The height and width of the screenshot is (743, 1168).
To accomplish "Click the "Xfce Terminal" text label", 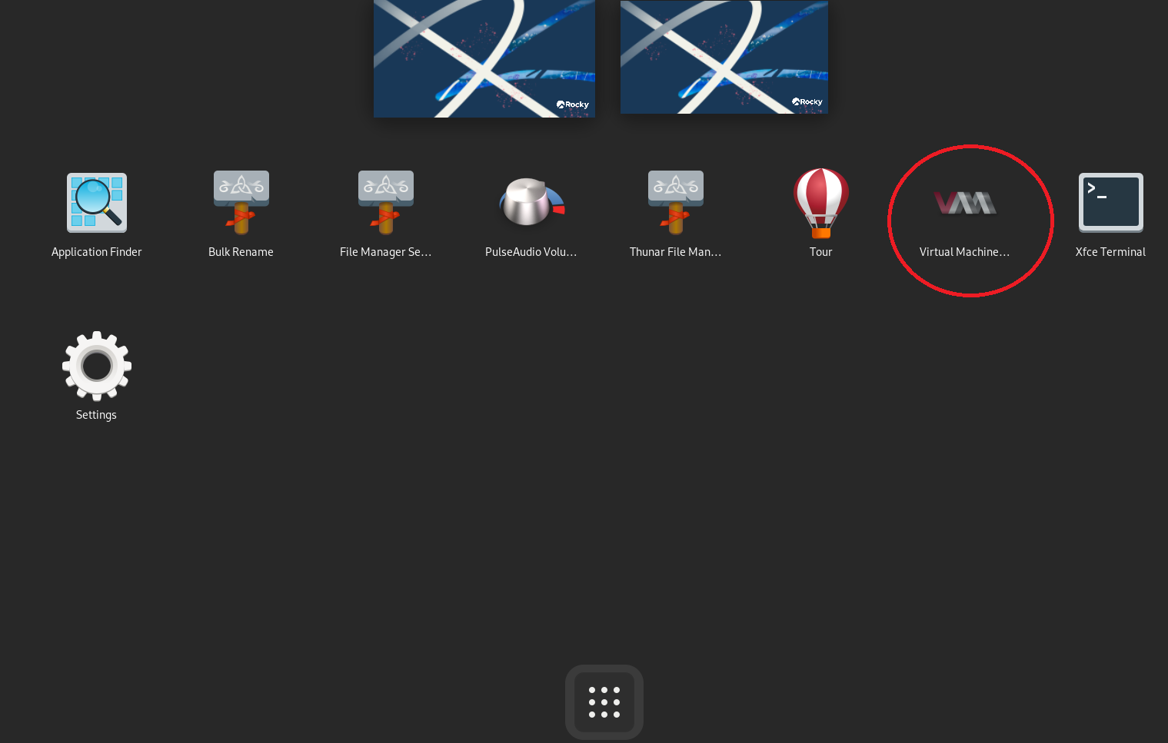I will tap(1110, 252).
